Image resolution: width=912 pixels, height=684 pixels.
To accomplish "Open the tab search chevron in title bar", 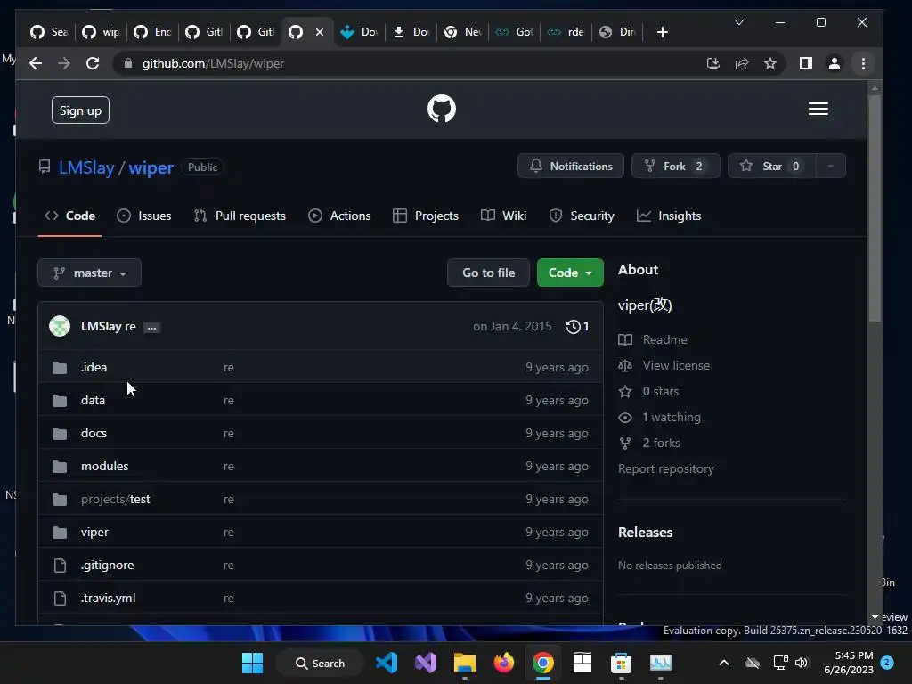I will [x=738, y=22].
